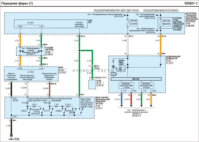Click the ПЕРЕКЛЮЧАТЕЛЬ СВЕТА ФАР label
The height and width of the screenshot is (142, 199).
pyautogui.click(x=36, y=112)
